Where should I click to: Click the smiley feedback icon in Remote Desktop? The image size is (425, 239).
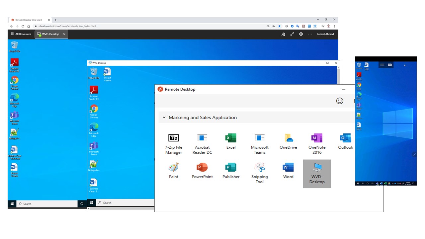point(340,101)
